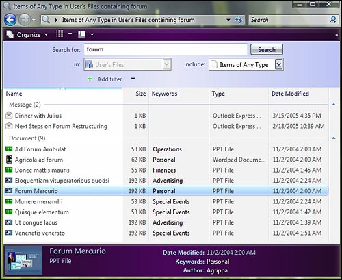Click the Forward navigation arrow
The image size is (342, 280).
(25, 20)
